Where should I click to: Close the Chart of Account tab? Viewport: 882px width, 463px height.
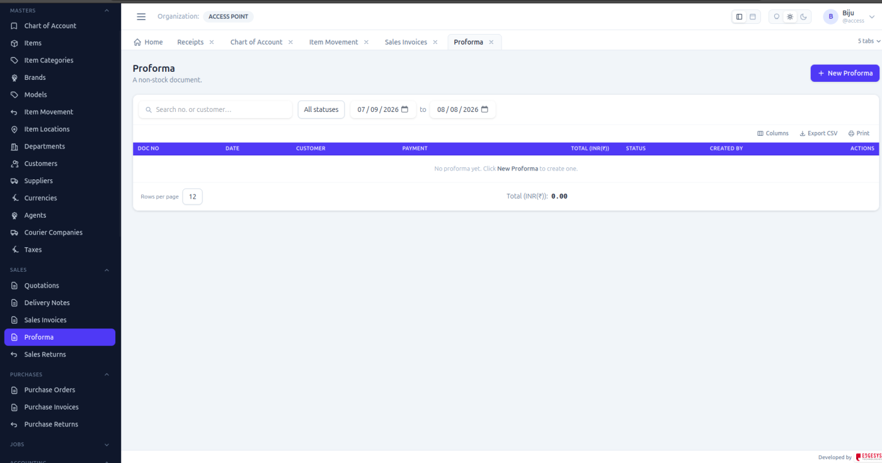[290, 42]
